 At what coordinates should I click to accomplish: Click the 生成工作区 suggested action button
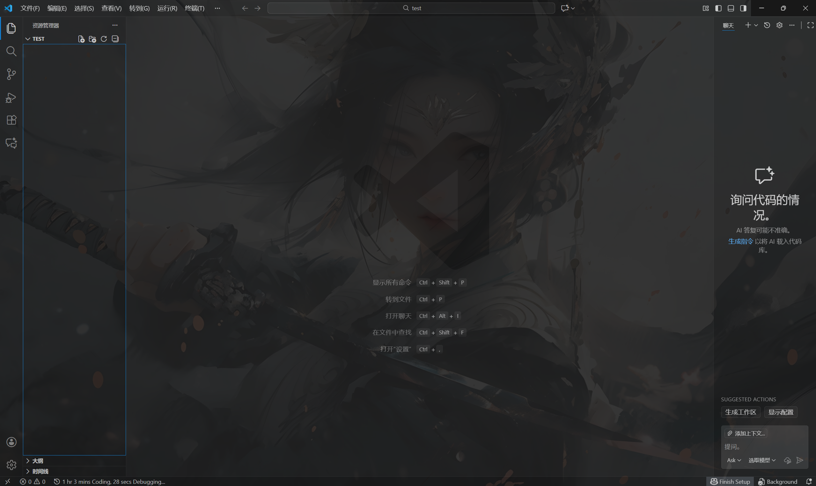[x=740, y=412]
